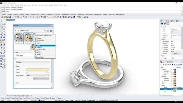
Task: Choose Metal from material type menu
Action: (45, 45)
